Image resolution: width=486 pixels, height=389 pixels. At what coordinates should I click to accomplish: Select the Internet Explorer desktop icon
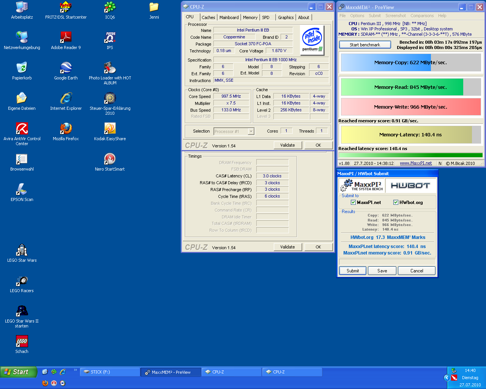pyautogui.click(x=66, y=101)
